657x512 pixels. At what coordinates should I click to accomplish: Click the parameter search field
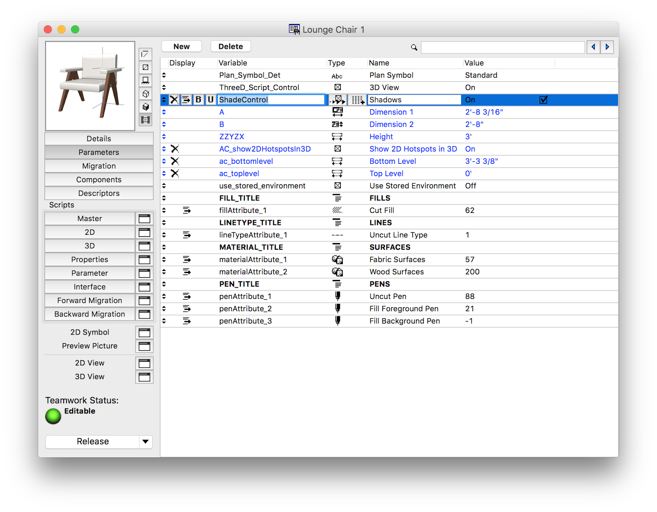(503, 48)
